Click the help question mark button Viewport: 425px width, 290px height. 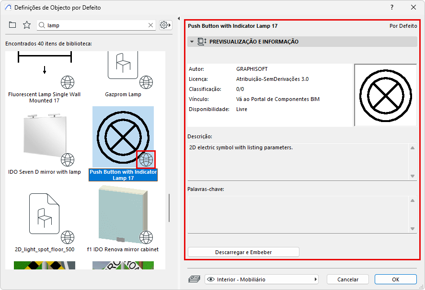[391, 7]
